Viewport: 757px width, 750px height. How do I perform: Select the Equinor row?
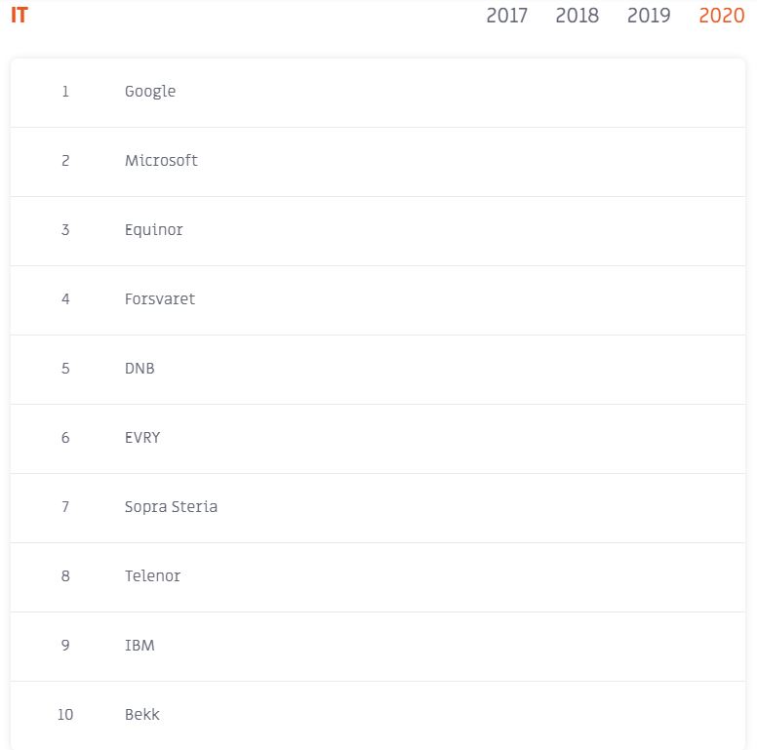point(378,231)
